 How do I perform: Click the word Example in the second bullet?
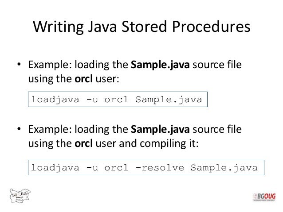(x=50, y=130)
